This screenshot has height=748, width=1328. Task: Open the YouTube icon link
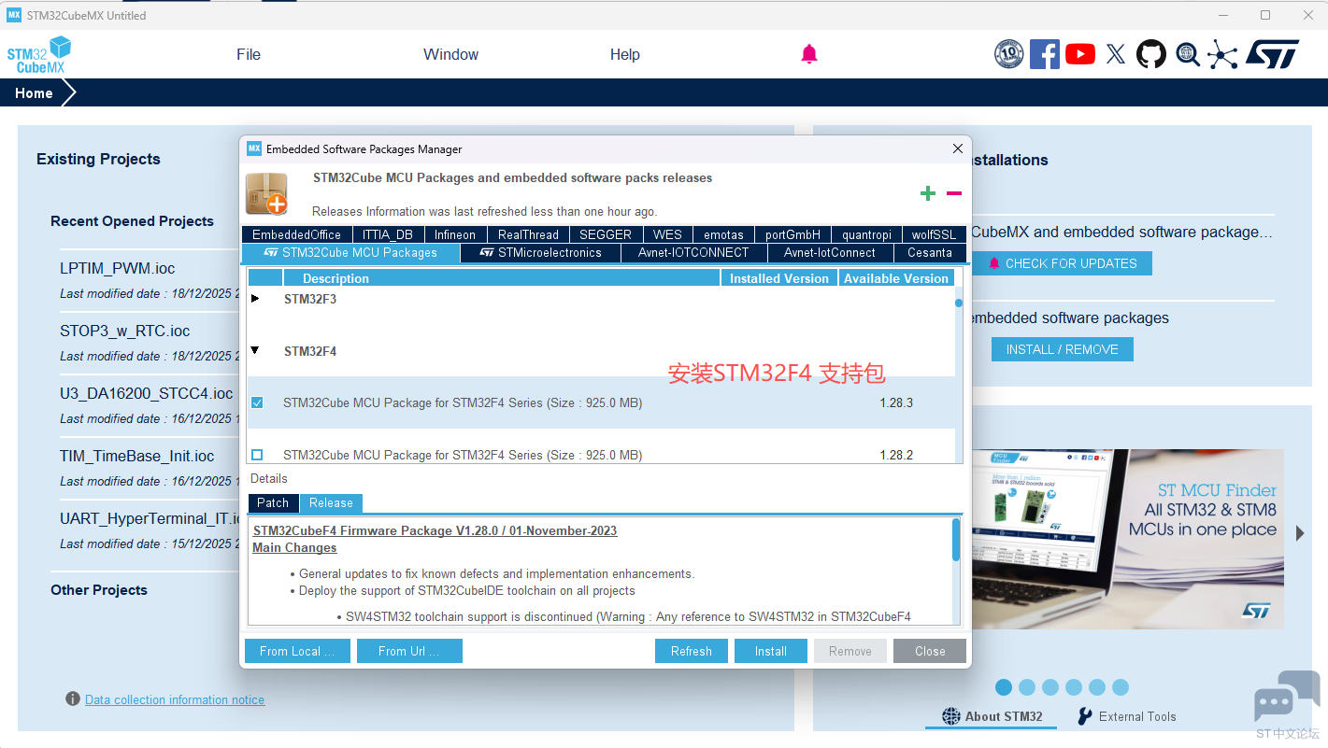tap(1079, 54)
